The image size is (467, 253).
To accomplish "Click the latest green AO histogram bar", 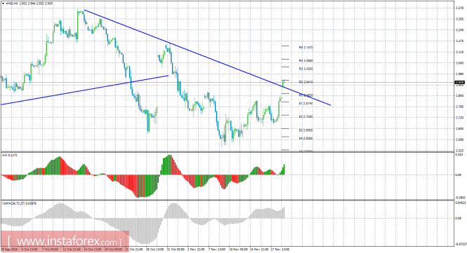I will [x=284, y=170].
